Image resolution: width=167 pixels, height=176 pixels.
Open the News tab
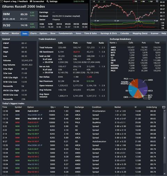coord(78,33)
